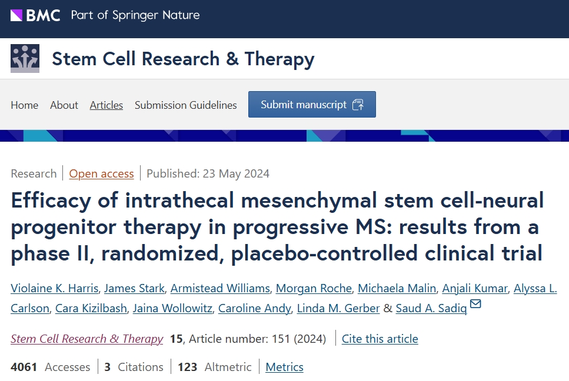Open the Metrics link
569x381 pixels.
pos(284,367)
